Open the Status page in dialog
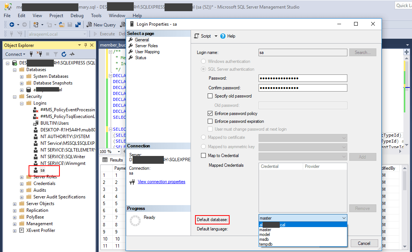This screenshot has height=252, width=412. (140, 58)
